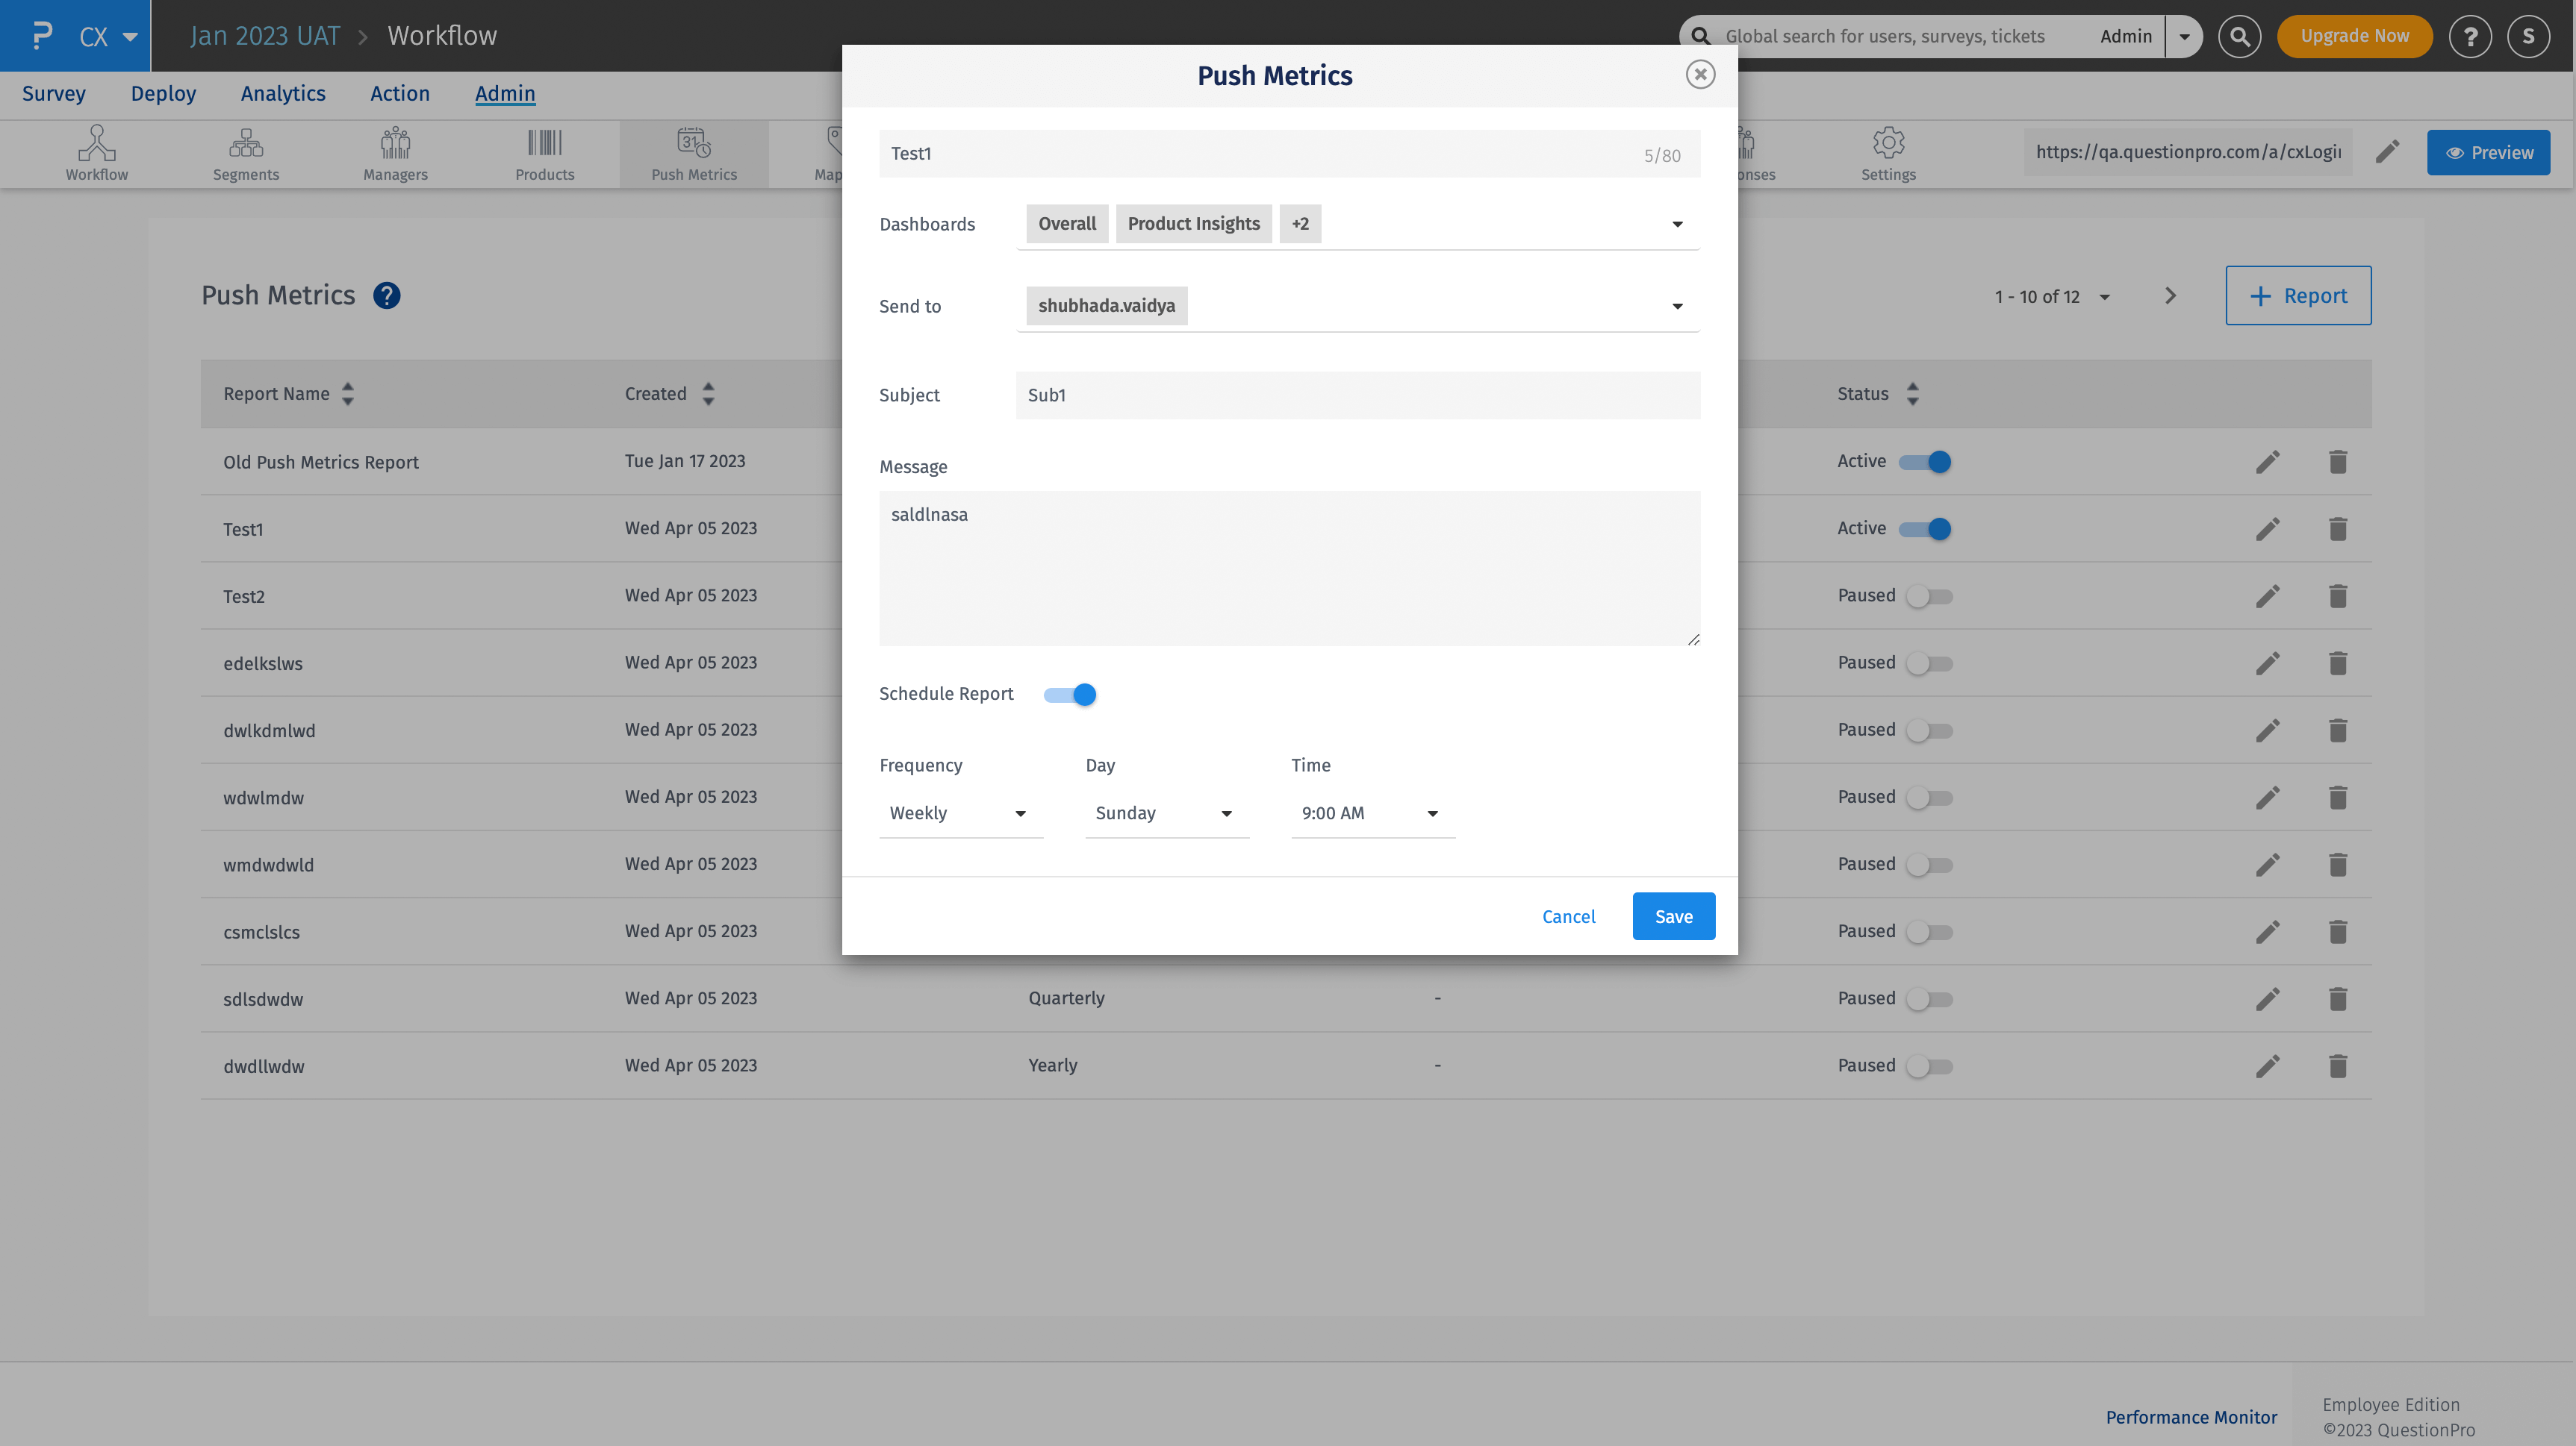Click the help icon beside Push Metrics heading
Viewport: 2576px width, 1446px height.
[387, 295]
